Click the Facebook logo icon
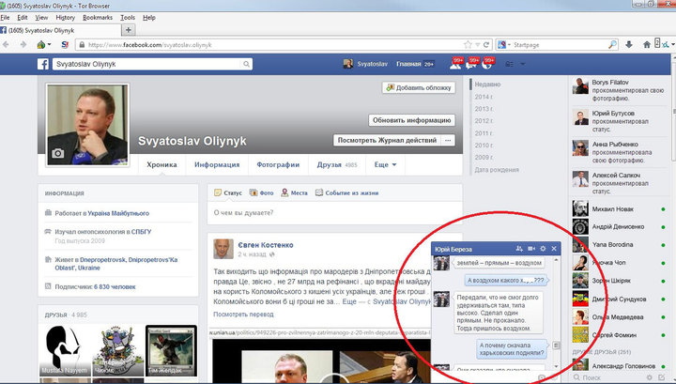Viewport: 676px width, 384px height. pos(43,65)
